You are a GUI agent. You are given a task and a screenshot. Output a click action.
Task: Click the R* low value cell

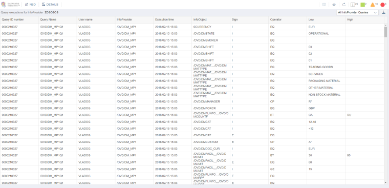coord(326,101)
